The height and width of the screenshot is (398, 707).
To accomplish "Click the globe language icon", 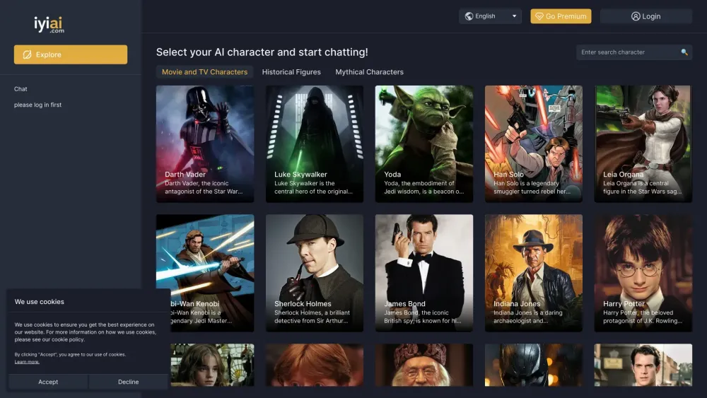I will pyautogui.click(x=469, y=16).
